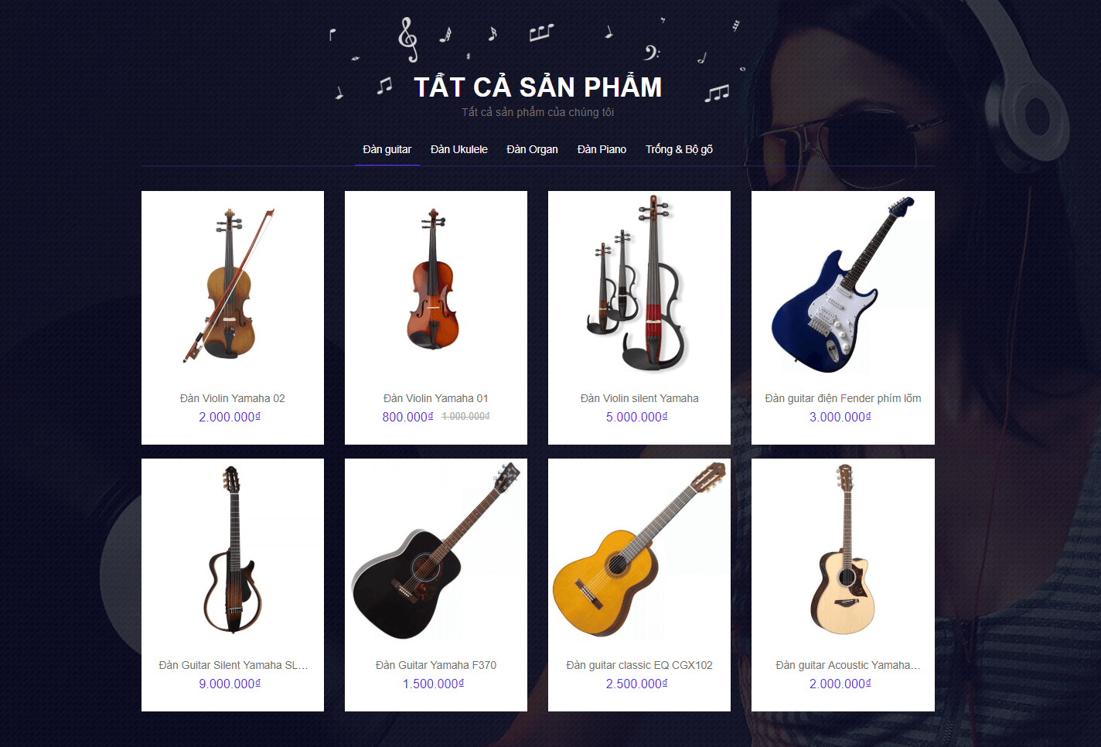Open the Đàn guitar tab
Viewport: 1101px width, 747px height.
click(x=387, y=149)
